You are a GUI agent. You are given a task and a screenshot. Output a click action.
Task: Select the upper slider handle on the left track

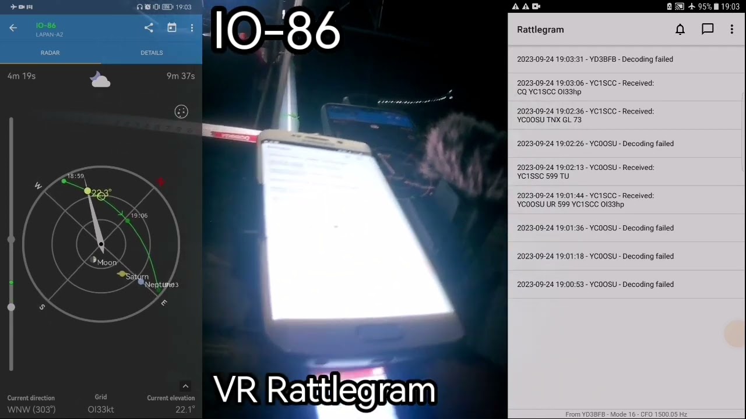coord(11,240)
